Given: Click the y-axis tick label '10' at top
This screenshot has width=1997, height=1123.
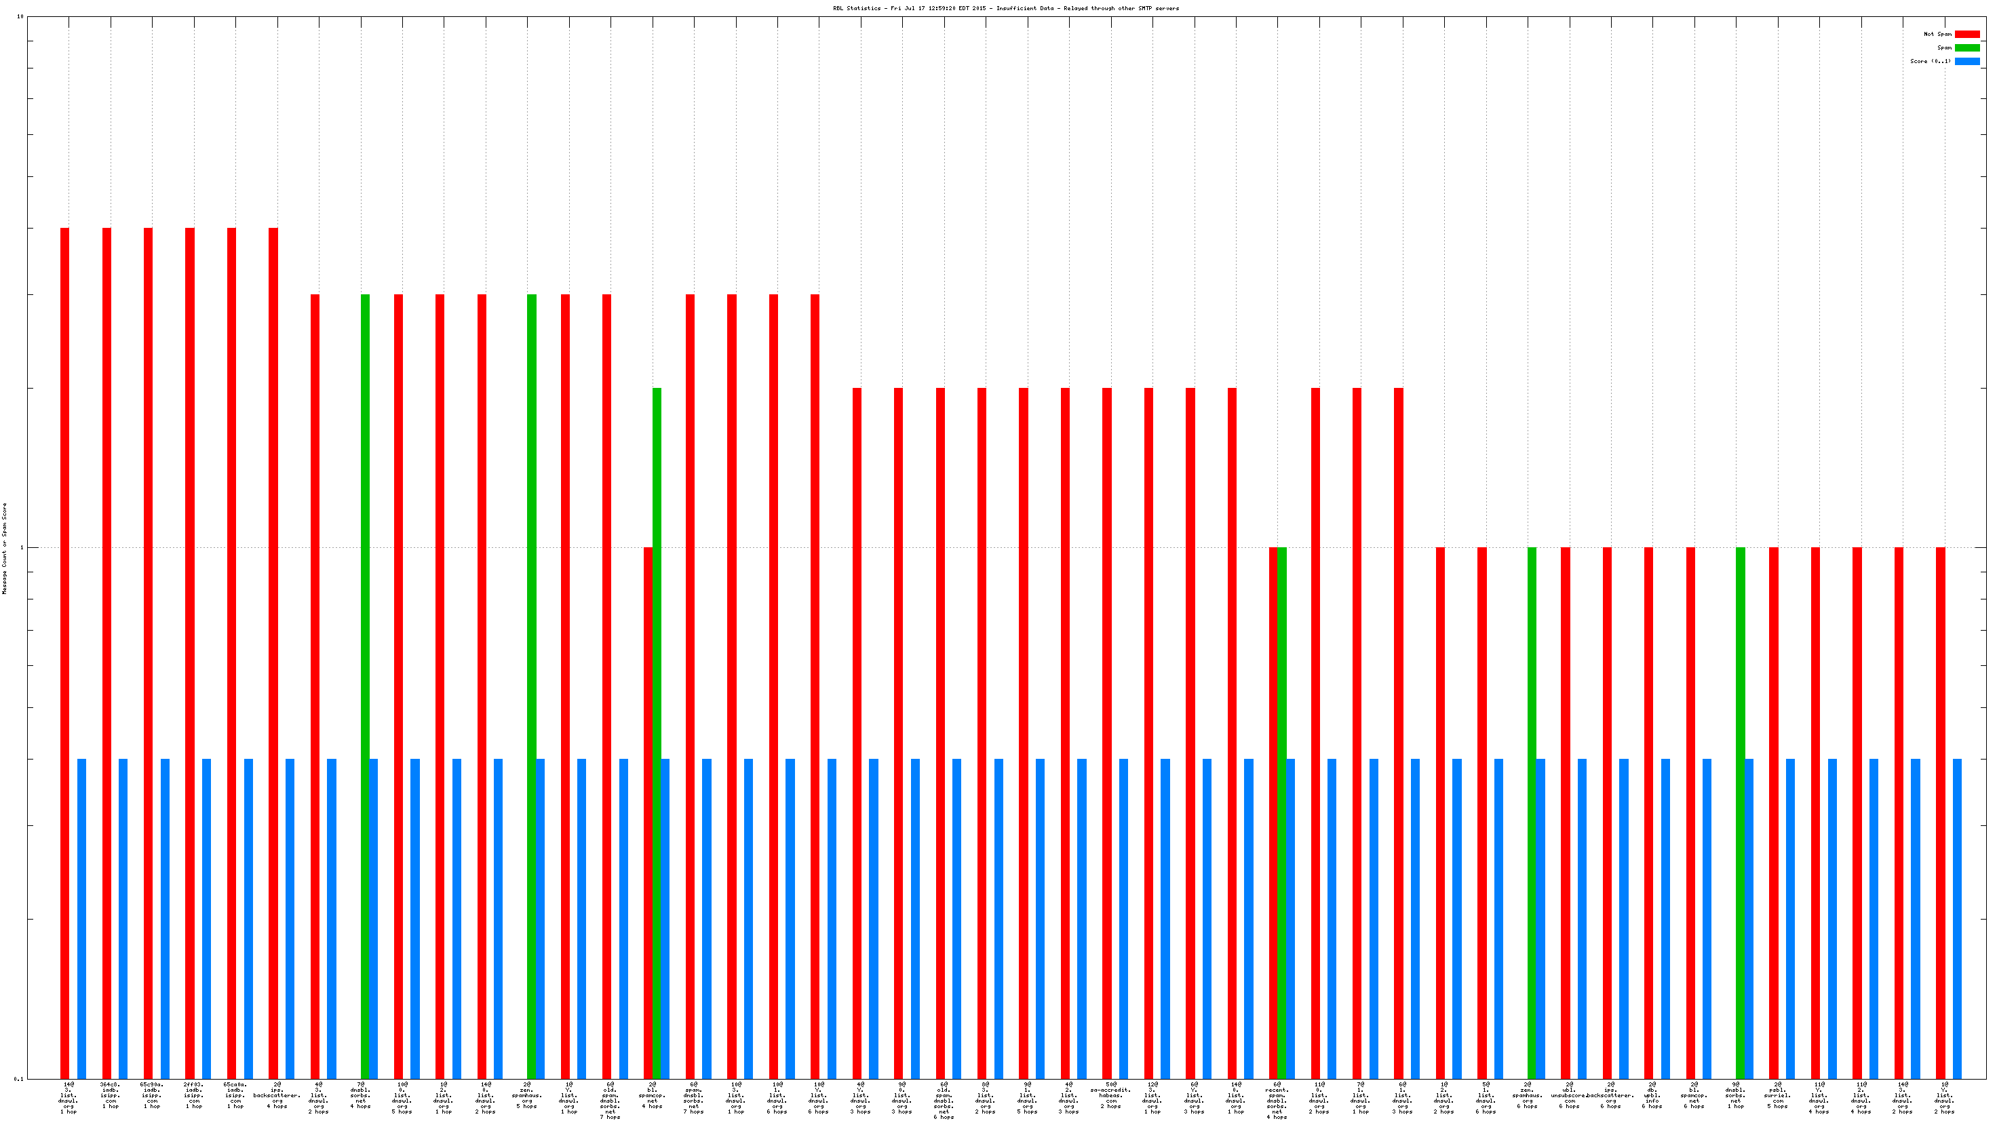Looking at the screenshot, I should point(20,17).
